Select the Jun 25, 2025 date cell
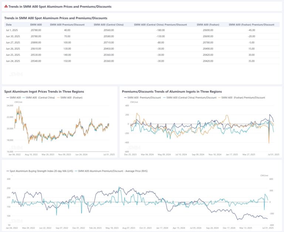Image resolution: width=284 pixels, height=232 pixels. pyautogui.click(x=13, y=55)
